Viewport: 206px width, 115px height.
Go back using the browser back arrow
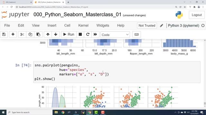tap(3, 7)
